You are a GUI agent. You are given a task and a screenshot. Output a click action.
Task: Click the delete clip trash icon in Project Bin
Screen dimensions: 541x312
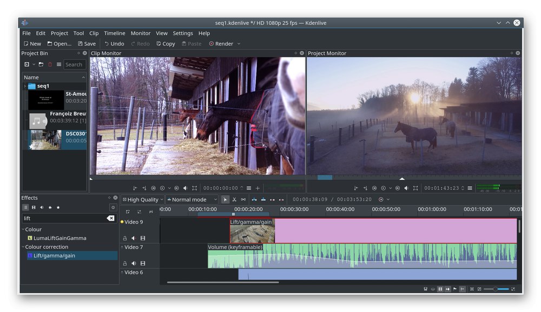tap(50, 64)
